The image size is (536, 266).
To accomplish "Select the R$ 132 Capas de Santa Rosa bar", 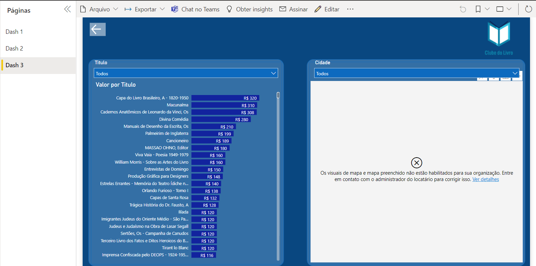I will point(205,198).
